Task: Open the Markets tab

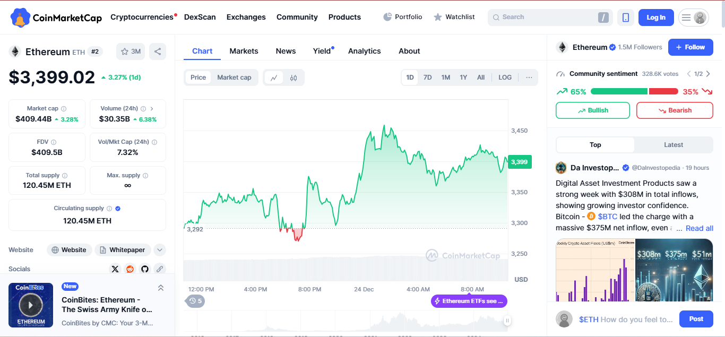Action: [244, 51]
